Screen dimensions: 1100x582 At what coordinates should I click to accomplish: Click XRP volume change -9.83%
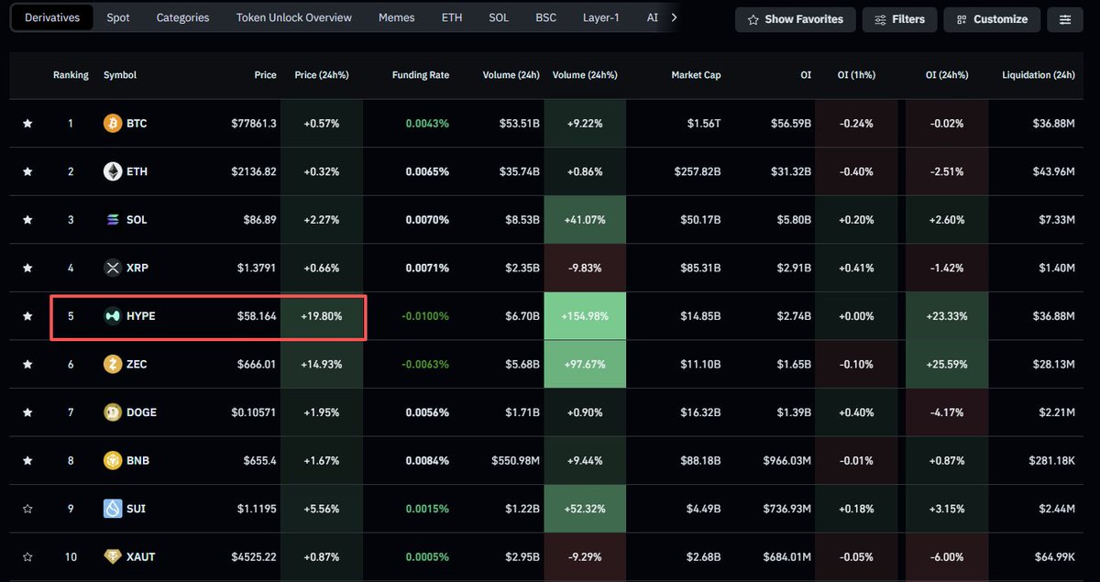585,268
